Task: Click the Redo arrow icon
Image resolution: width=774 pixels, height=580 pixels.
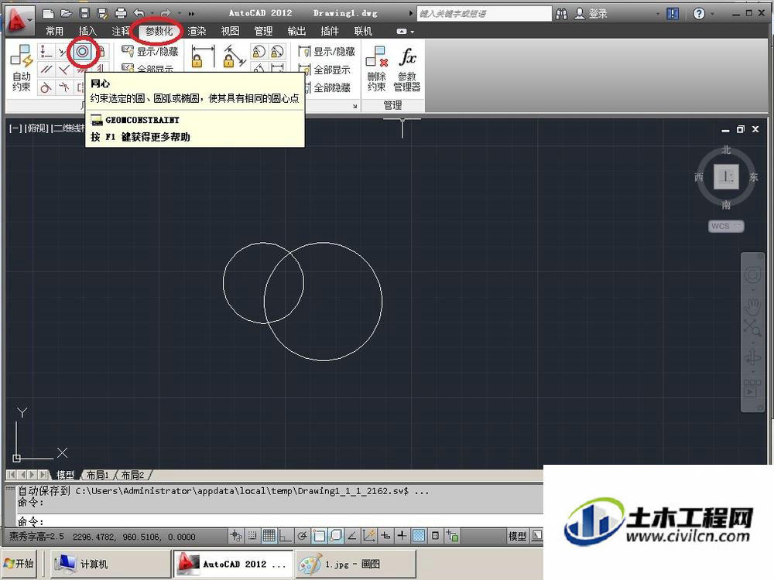Action: pos(166,13)
